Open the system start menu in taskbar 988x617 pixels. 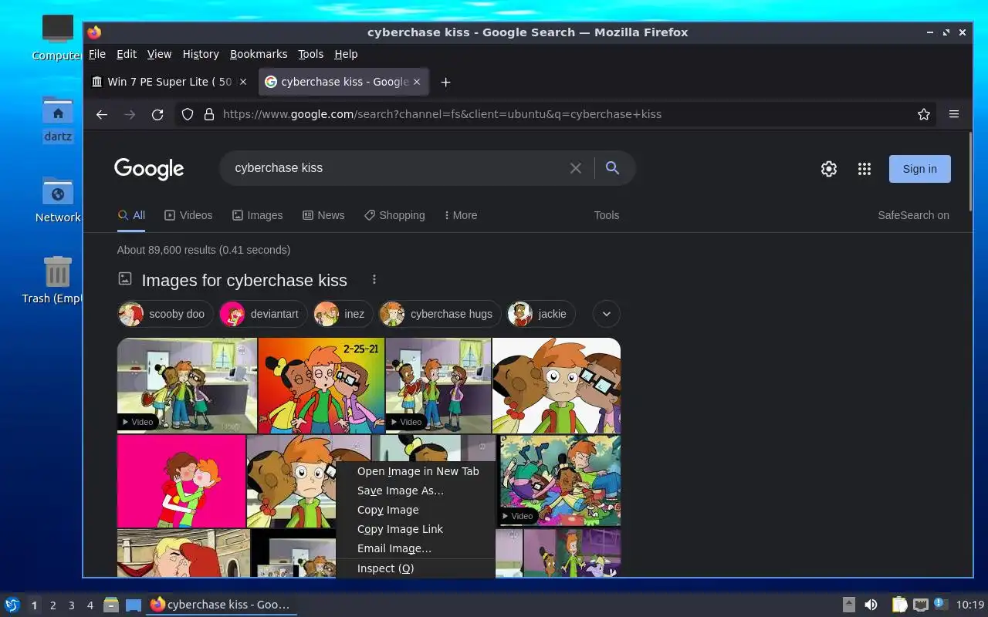pyautogui.click(x=12, y=605)
